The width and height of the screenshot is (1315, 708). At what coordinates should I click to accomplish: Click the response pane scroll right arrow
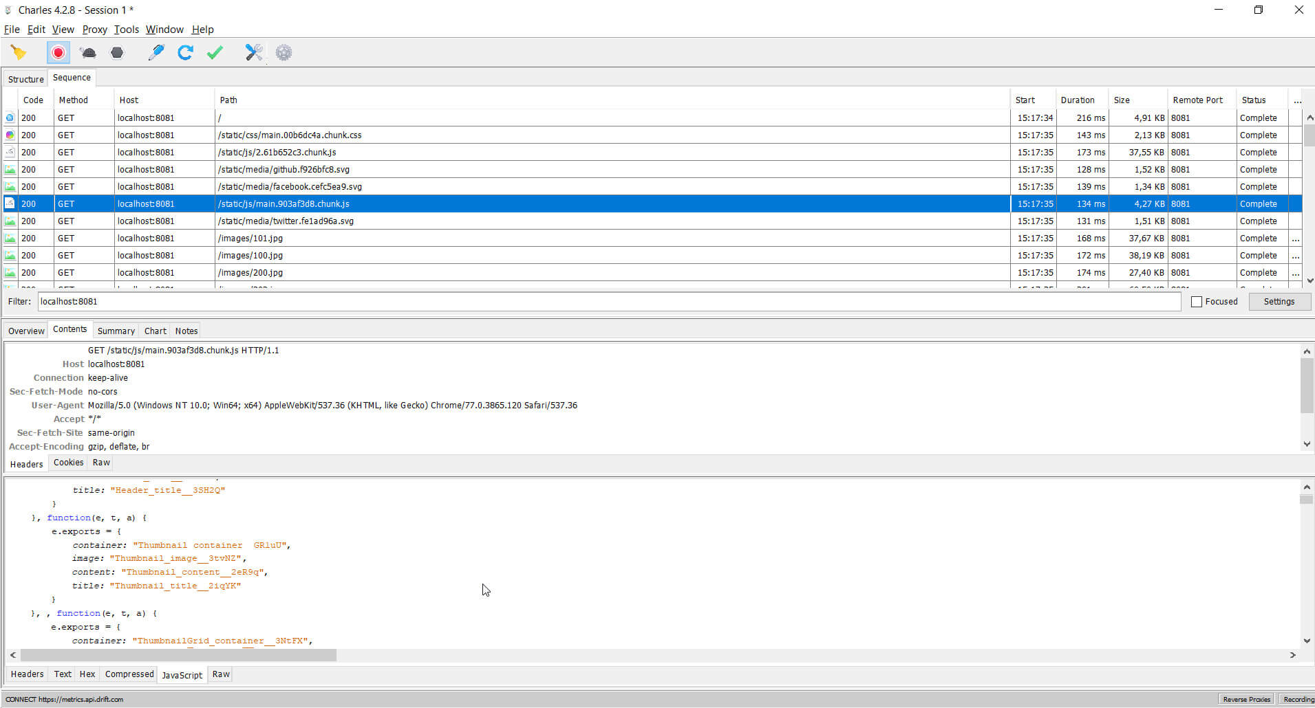pyautogui.click(x=1292, y=655)
